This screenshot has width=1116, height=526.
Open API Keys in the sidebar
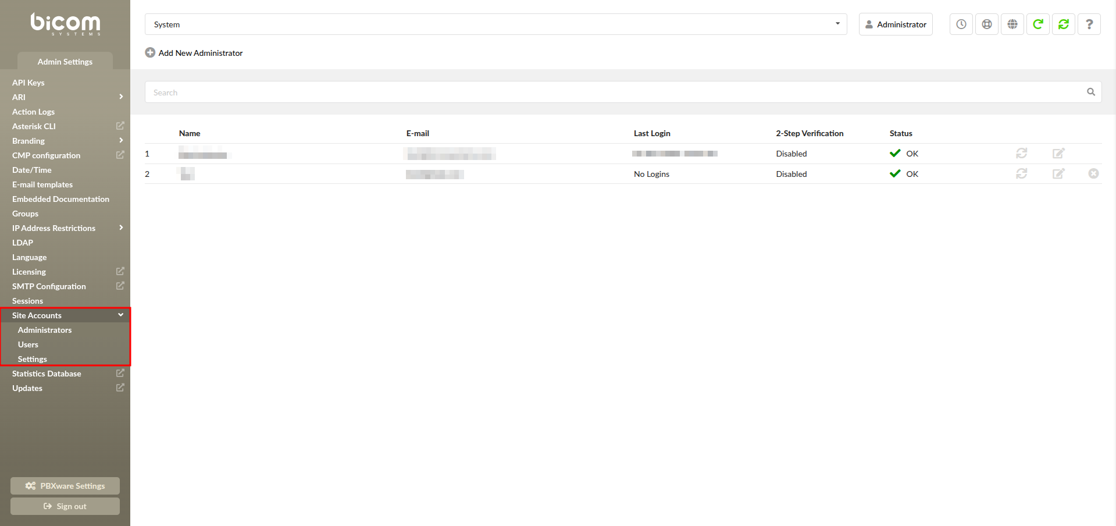pyautogui.click(x=28, y=83)
